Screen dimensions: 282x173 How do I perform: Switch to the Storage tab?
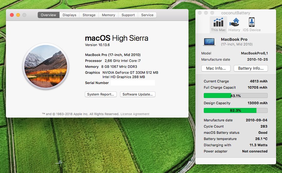pos(89,15)
